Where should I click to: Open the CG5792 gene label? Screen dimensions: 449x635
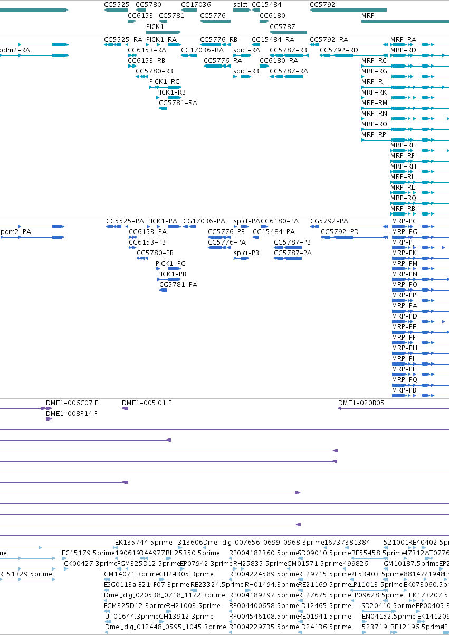pyautogui.click(x=322, y=5)
